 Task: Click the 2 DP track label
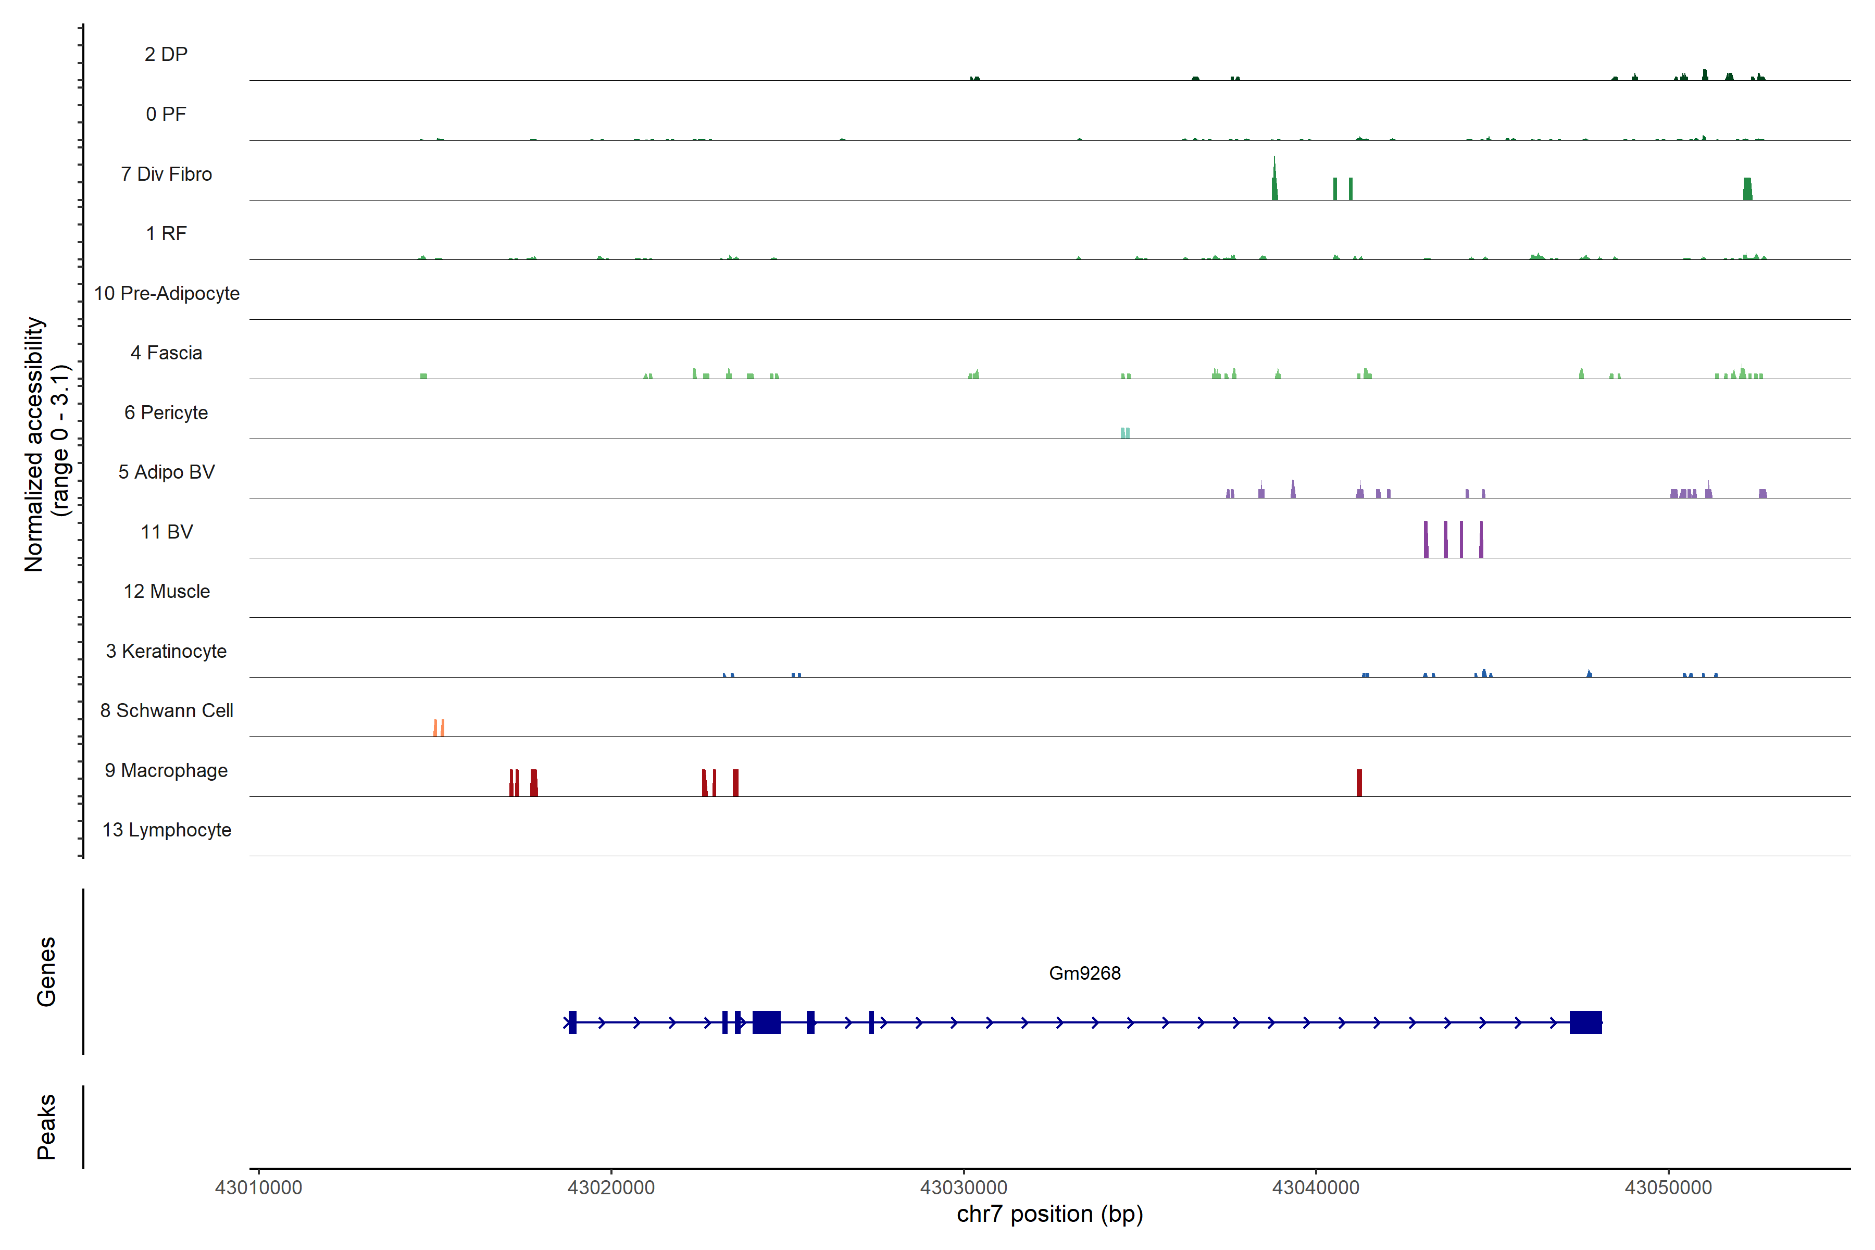tap(166, 54)
